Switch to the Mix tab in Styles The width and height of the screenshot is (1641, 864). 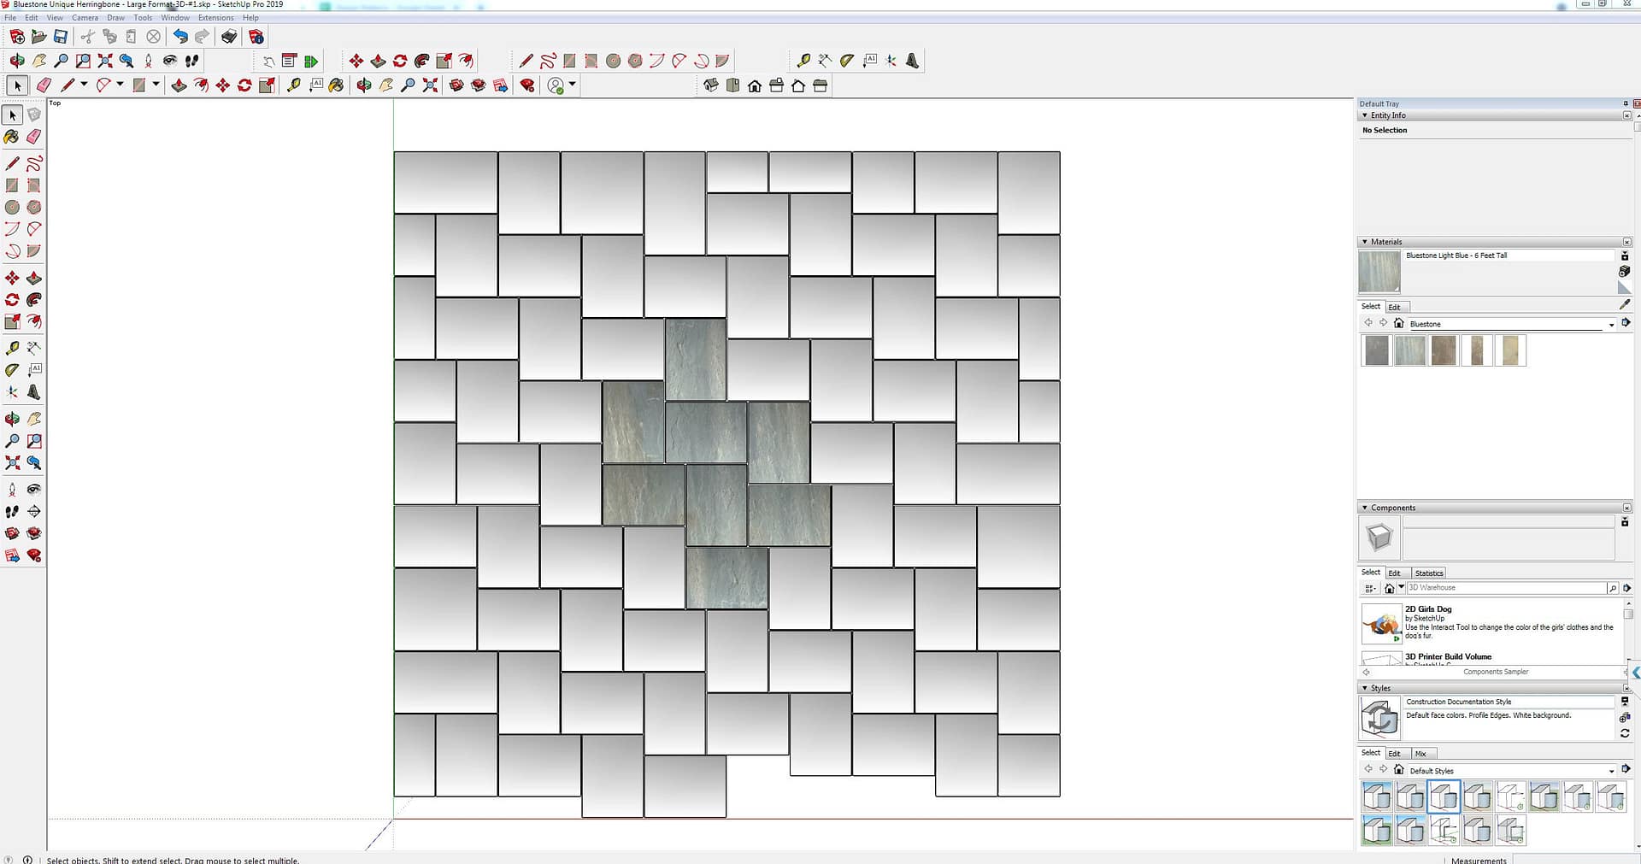1420,754
